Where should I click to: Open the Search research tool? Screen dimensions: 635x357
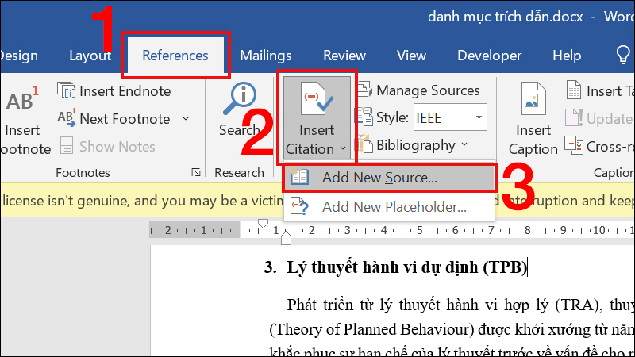pos(239,100)
